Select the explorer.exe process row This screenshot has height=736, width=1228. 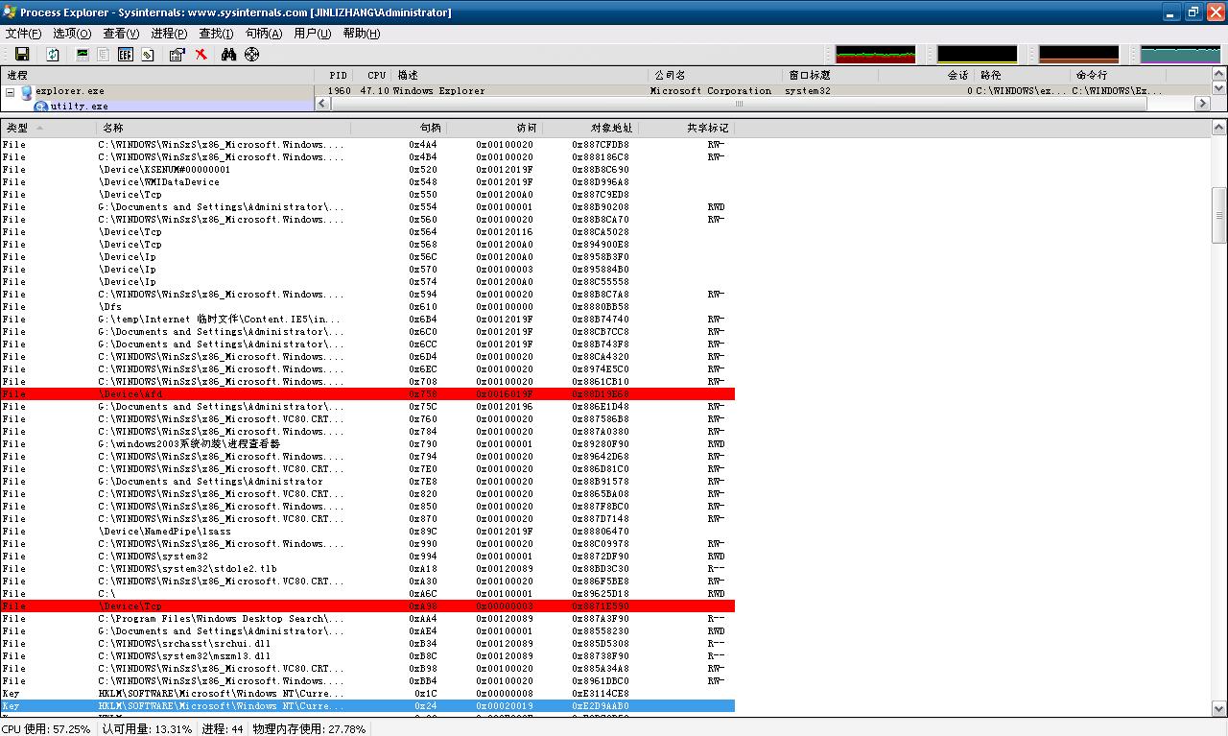click(604, 91)
